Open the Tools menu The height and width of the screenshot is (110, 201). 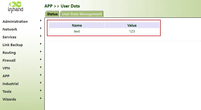[7, 92]
